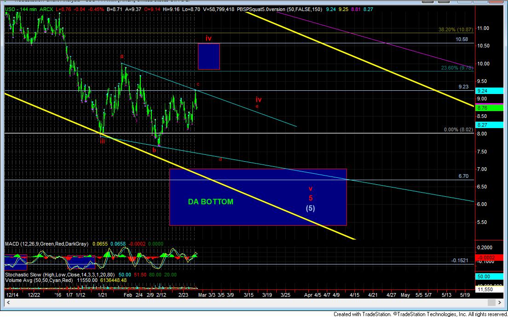The image size is (508, 317).
Task: Click the 'Feb' date axis label
Action: pos(128,295)
